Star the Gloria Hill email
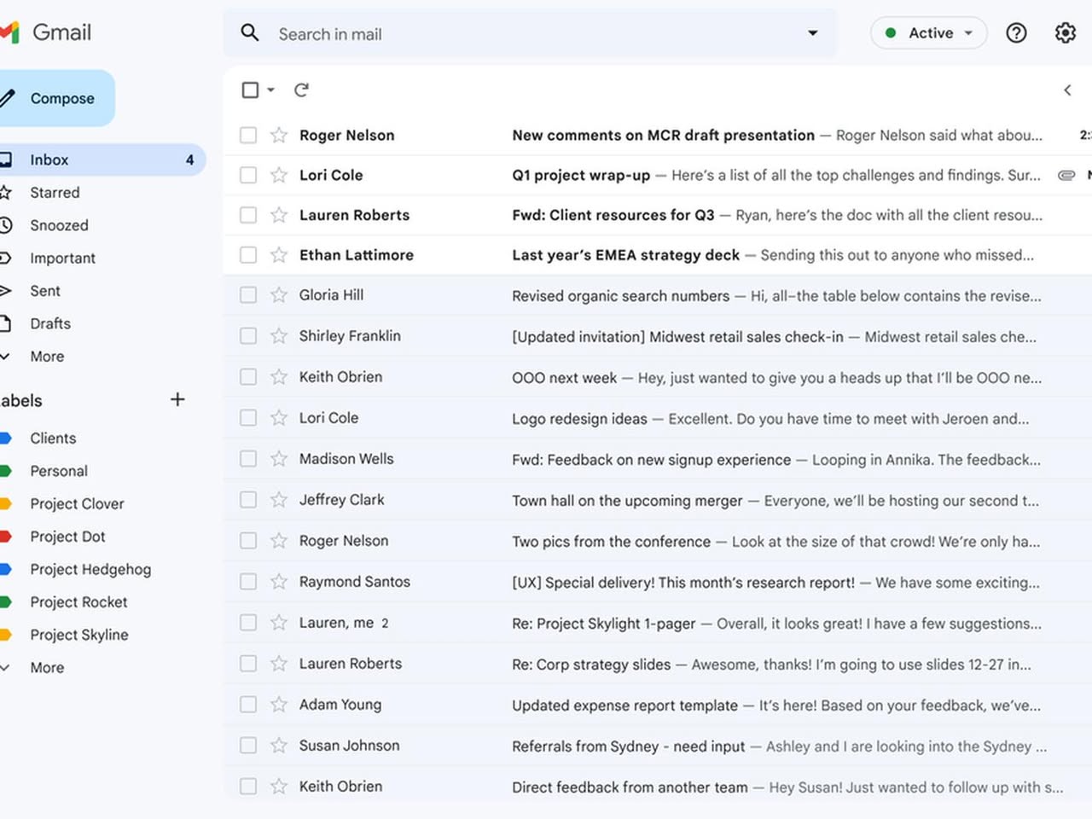 279,295
